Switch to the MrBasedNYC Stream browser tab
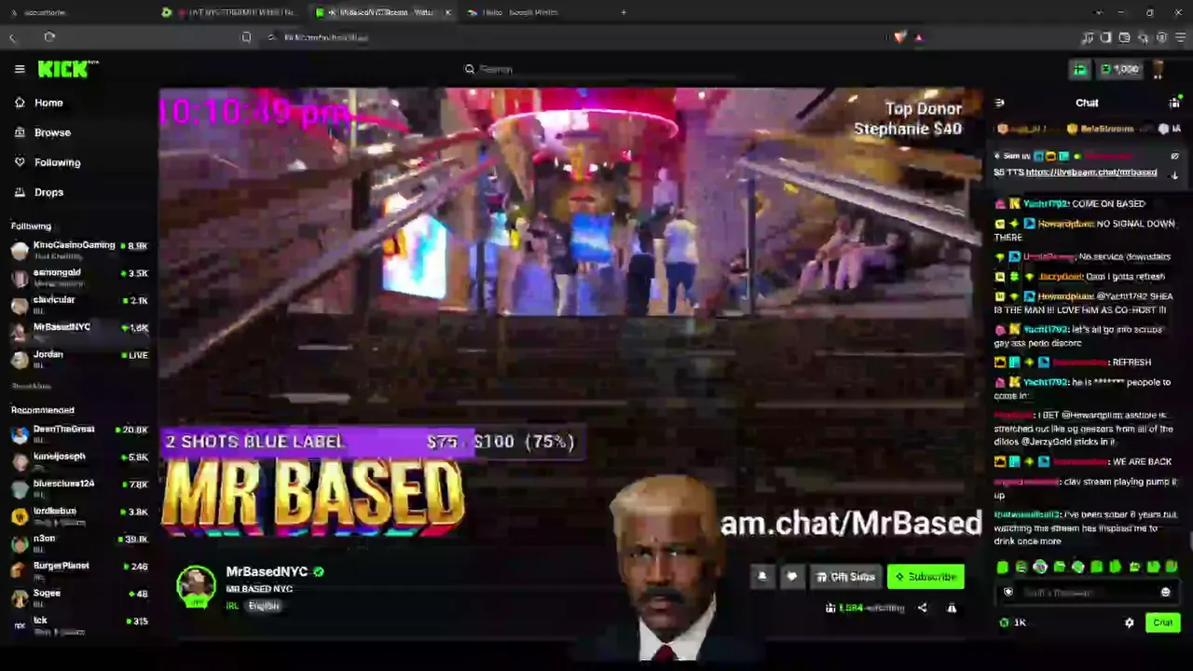The width and height of the screenshot is (1193, 671). [x=384, y=12]
